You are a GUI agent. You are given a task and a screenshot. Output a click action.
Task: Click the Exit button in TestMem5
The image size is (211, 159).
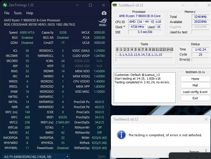coord(195,98)
